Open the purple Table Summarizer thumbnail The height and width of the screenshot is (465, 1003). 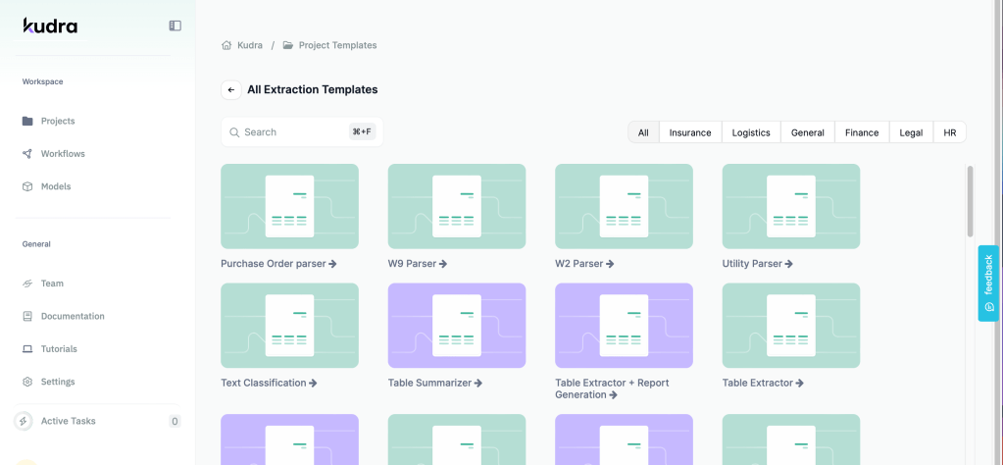pyautogui.click(x=457, y=326)
